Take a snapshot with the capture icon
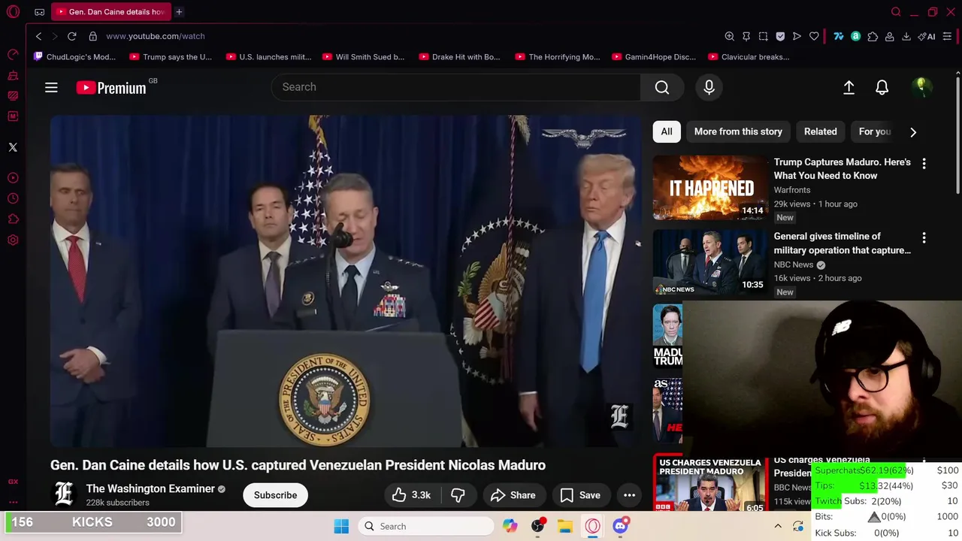This screenshot has height=541, width=962. tap(764, 36)
